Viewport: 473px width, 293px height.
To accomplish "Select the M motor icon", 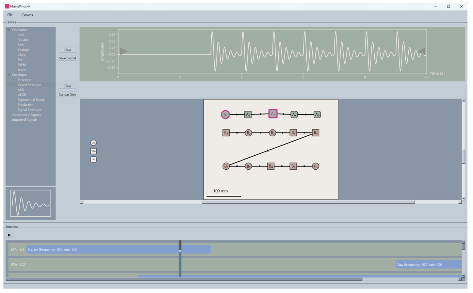I will click(93, 160).
